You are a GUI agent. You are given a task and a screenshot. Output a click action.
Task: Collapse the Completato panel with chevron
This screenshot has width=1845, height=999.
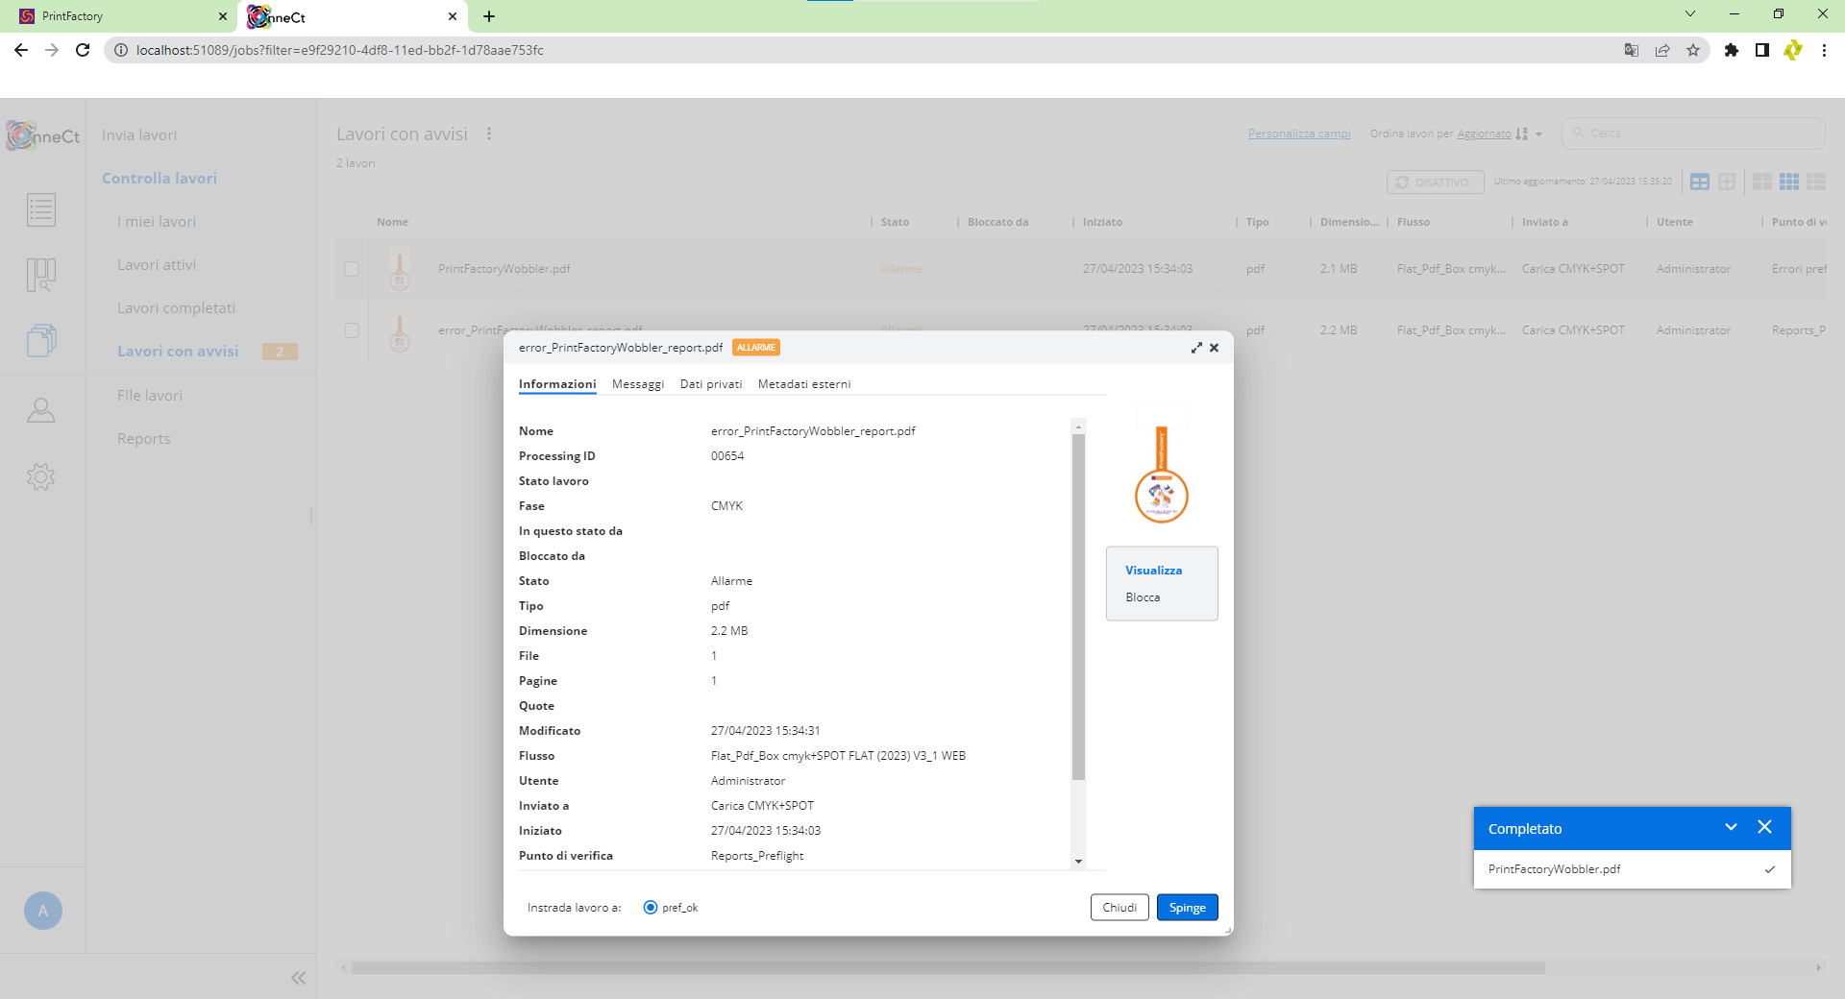[1731, 827]
